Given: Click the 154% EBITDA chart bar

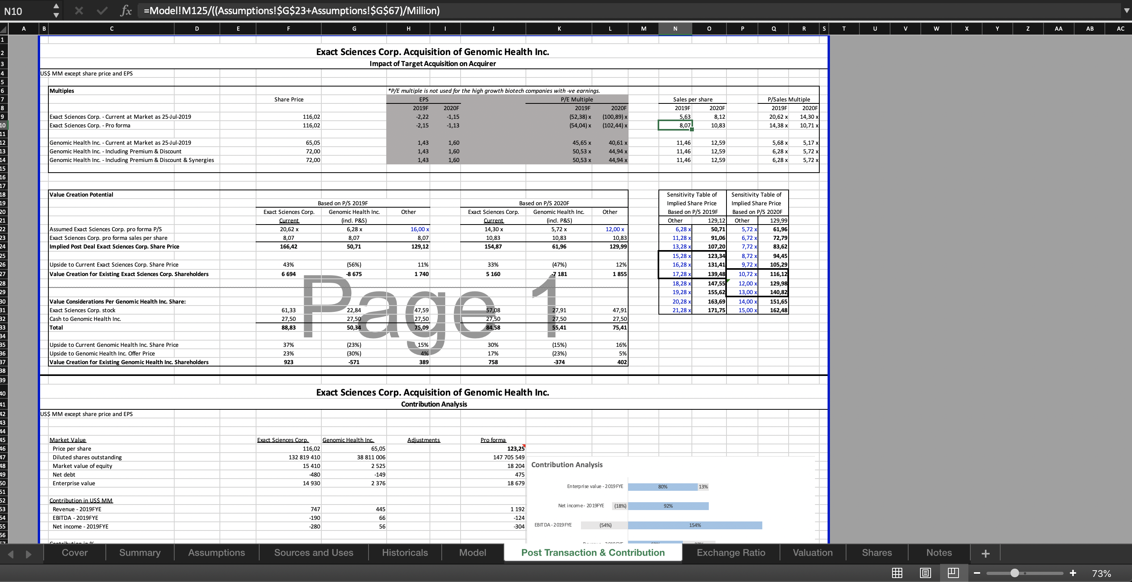Looking at the screenshot, I should coord(695,525).
